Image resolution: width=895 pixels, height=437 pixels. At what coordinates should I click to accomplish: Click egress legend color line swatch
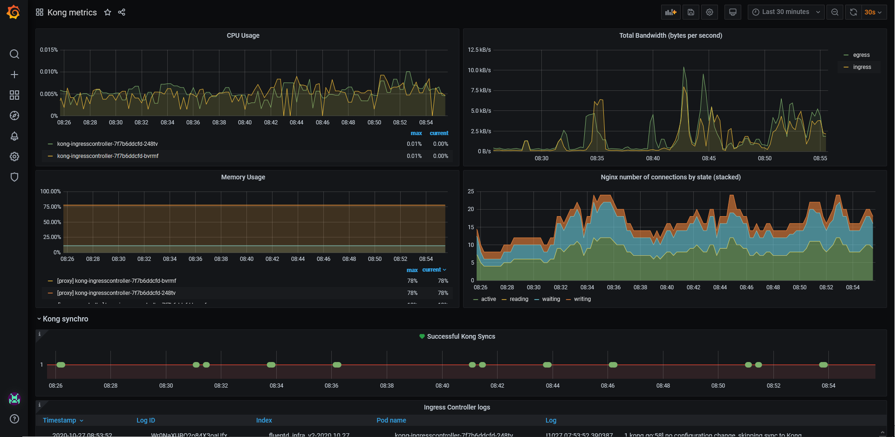pos(846,55)
